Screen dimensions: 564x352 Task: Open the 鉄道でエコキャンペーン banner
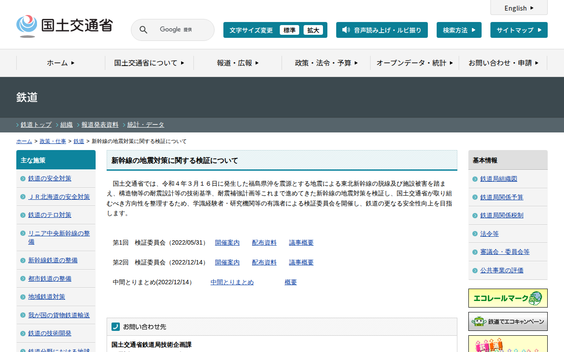(x=508, y=322)
